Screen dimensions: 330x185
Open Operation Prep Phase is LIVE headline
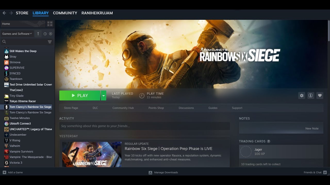tap(168, 149)
